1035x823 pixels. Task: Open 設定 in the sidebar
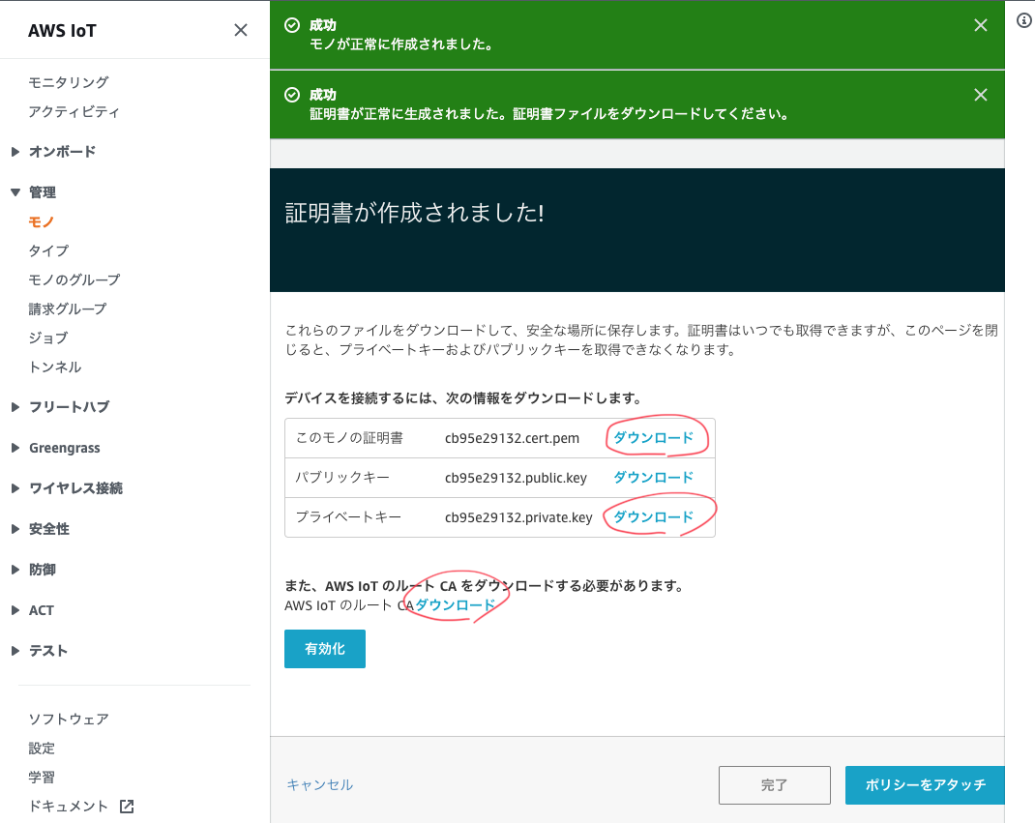(x=42, y=749)
